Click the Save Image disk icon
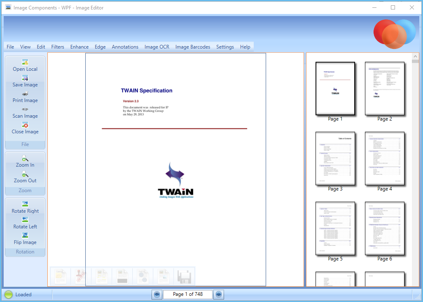This screenshot has height=302, width=423. pos(25,78)
